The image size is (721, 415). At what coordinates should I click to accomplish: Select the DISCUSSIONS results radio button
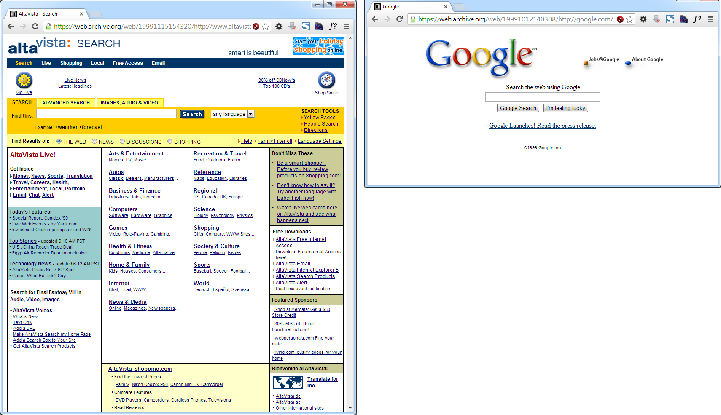122,141
